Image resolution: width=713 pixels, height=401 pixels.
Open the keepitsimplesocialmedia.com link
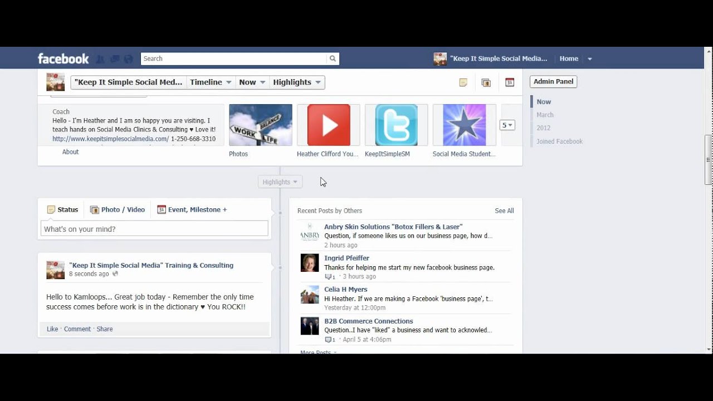tap(110, 139)
